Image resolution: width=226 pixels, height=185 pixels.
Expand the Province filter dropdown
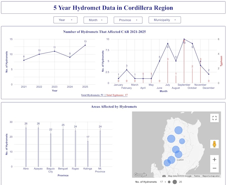click(x=128, y=20)
